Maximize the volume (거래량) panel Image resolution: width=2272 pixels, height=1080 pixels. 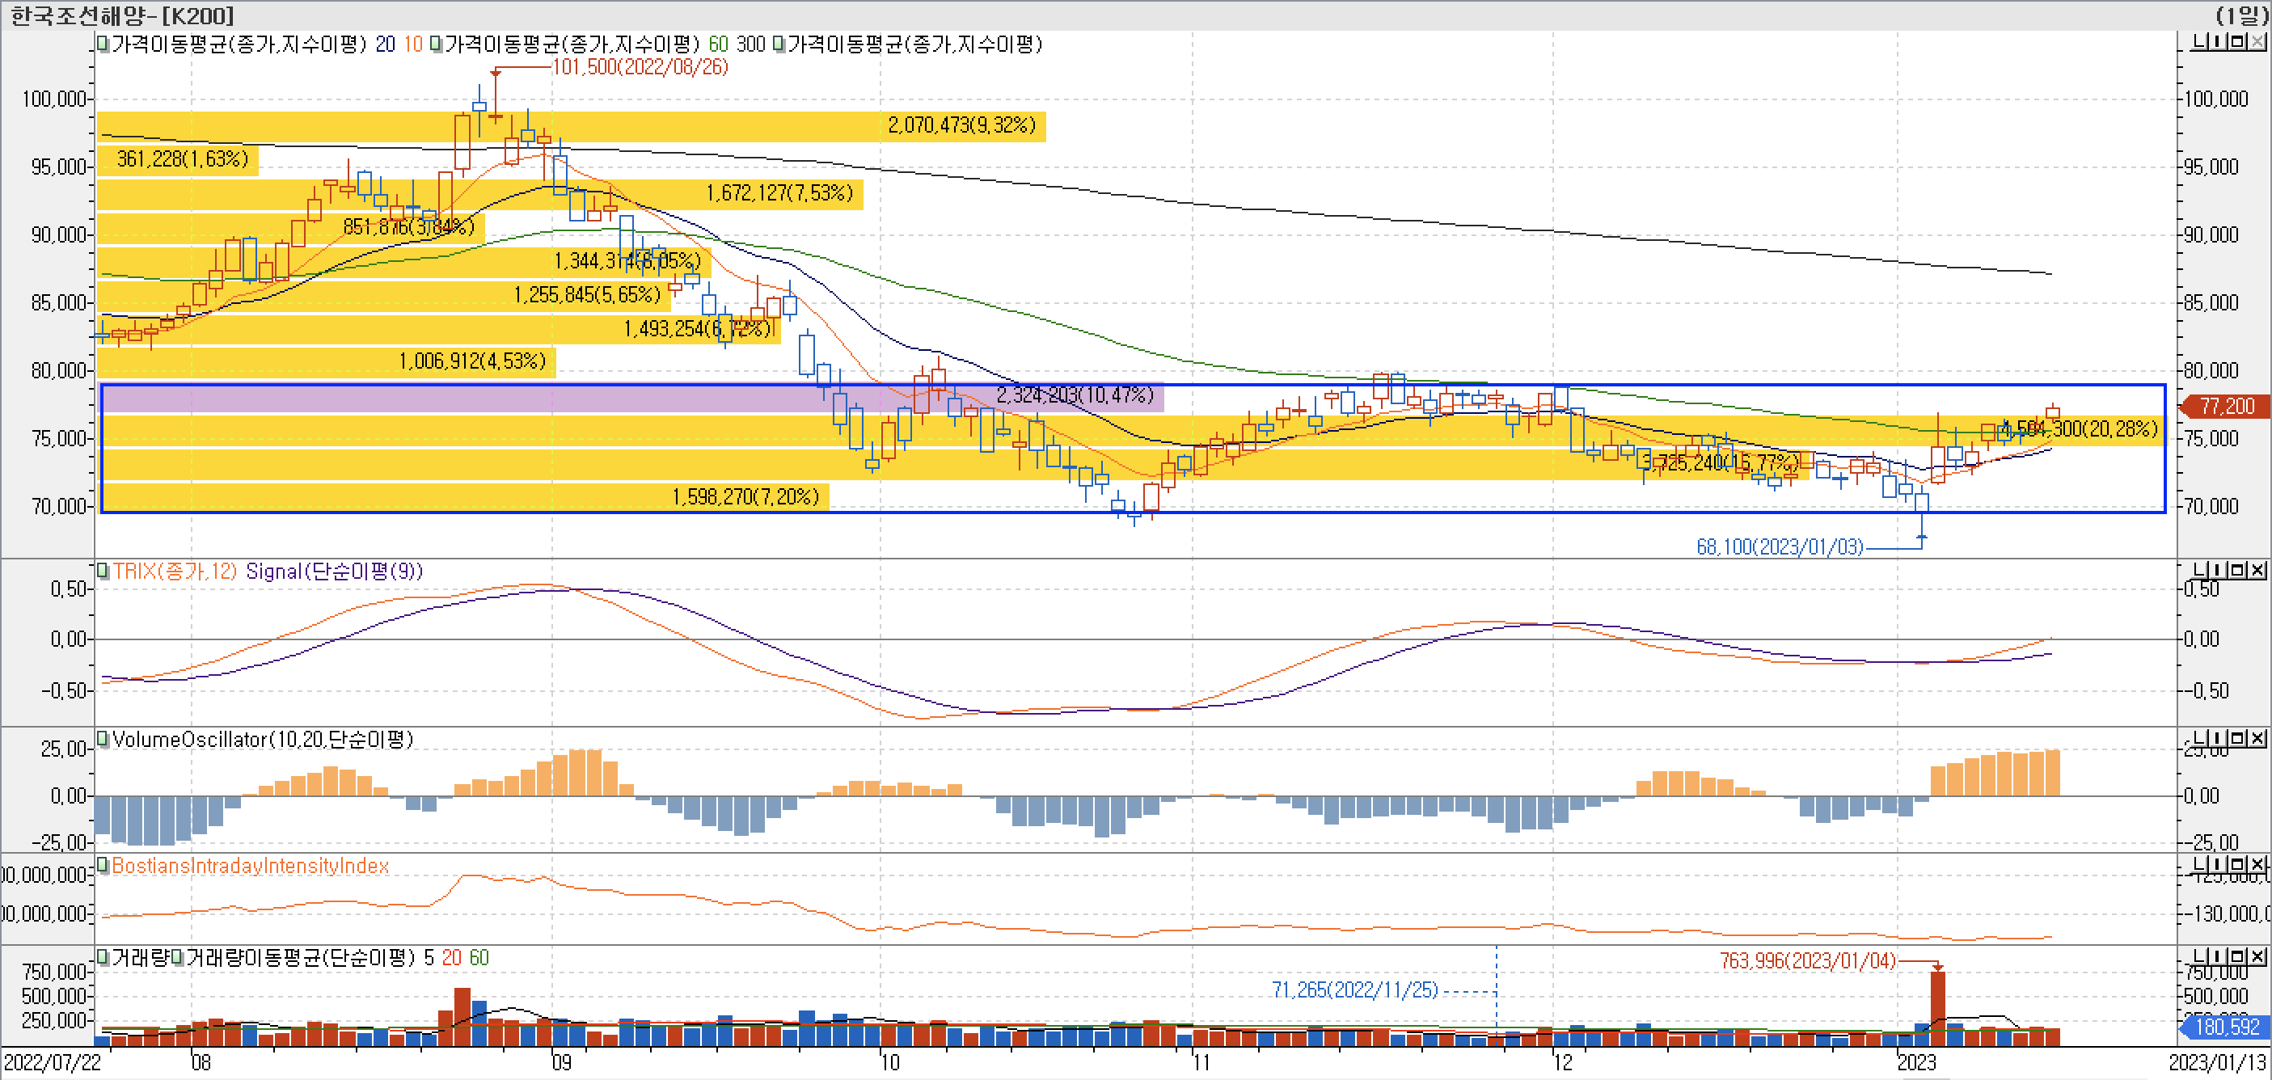coord(2236,956)
